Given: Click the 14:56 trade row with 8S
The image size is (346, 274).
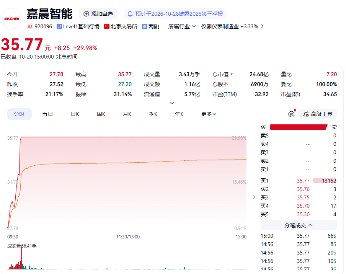Looking at the screenshot, I should [x=298, y=244].
